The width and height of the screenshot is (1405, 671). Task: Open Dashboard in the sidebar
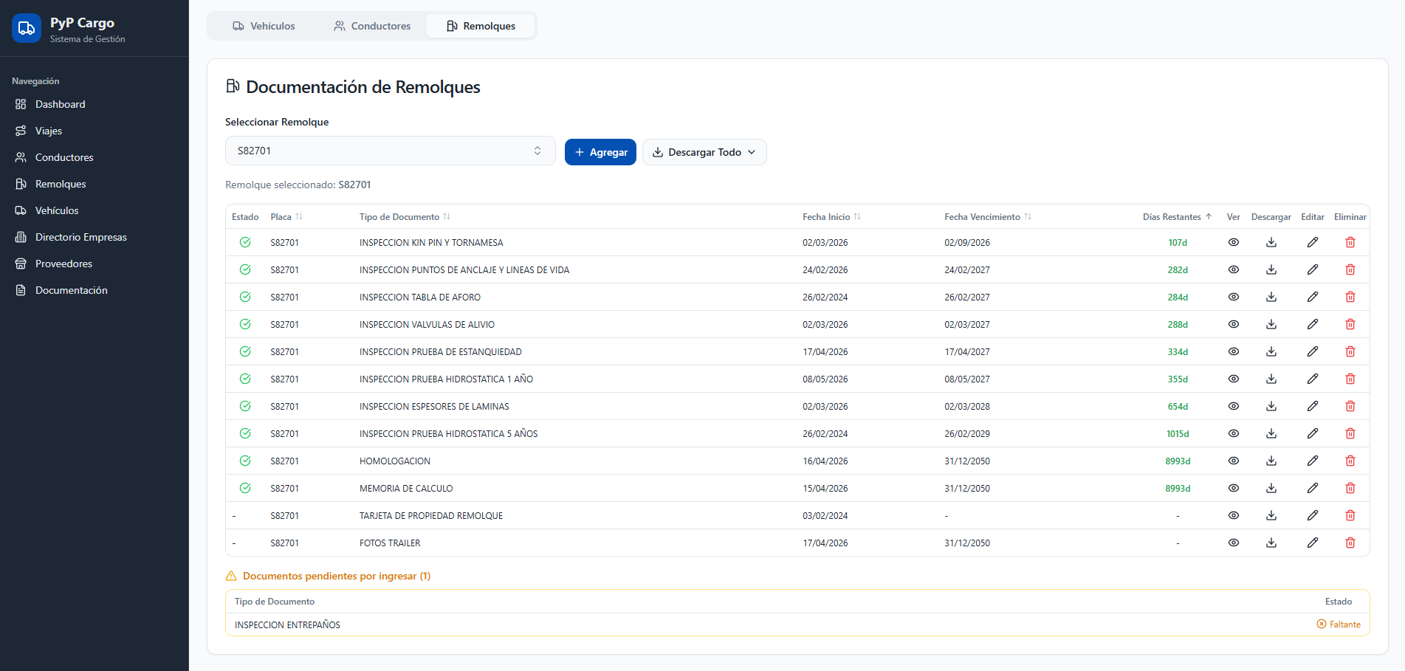click(x=95, y=104)
